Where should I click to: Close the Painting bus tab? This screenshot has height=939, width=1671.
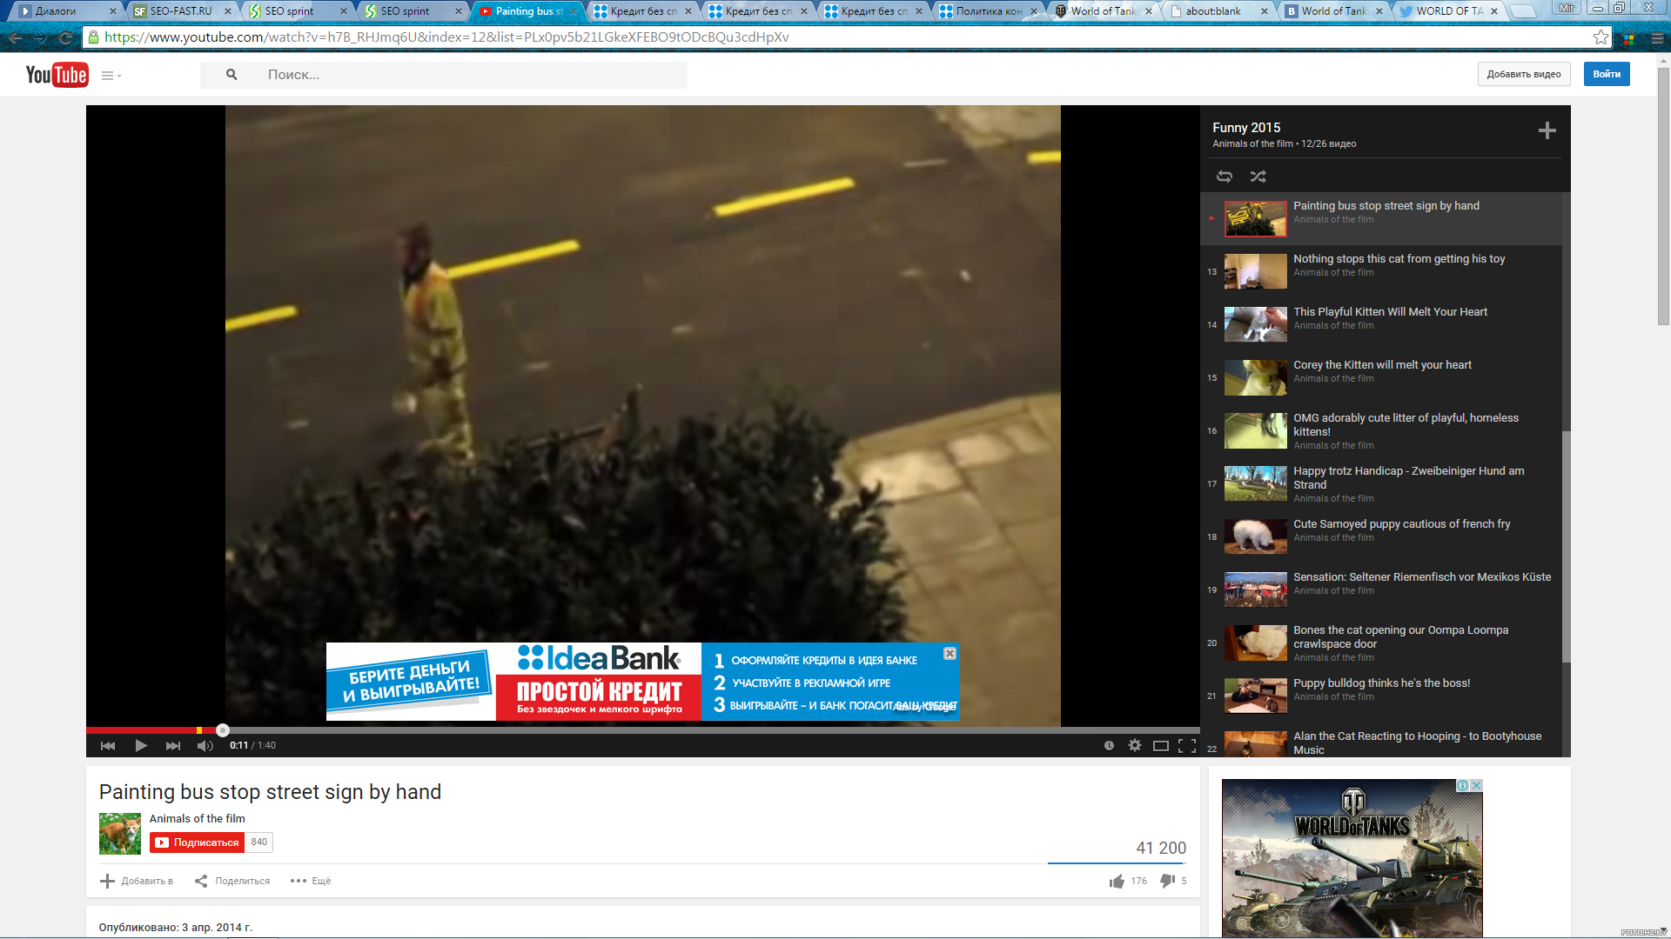point(574,11)
